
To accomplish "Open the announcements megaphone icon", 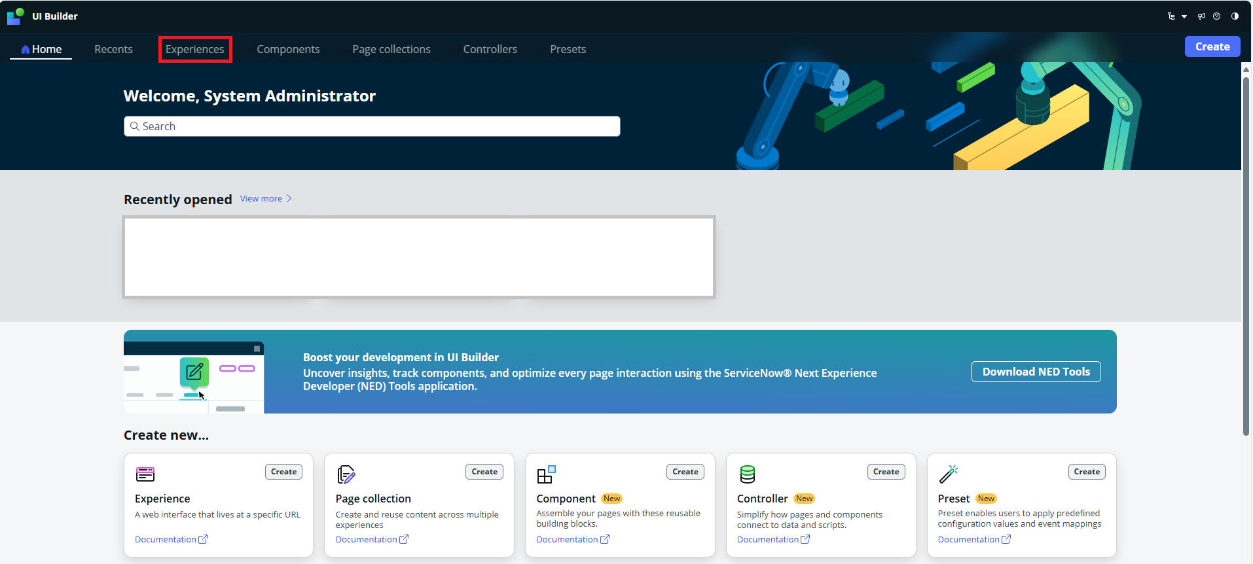I will [x=1201, y=16].
